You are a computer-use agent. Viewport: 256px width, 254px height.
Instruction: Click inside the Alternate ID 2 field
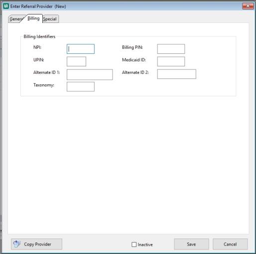[x=177, y=74]
